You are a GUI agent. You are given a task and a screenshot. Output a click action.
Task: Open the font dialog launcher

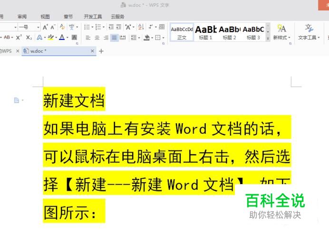click(77, 43)
